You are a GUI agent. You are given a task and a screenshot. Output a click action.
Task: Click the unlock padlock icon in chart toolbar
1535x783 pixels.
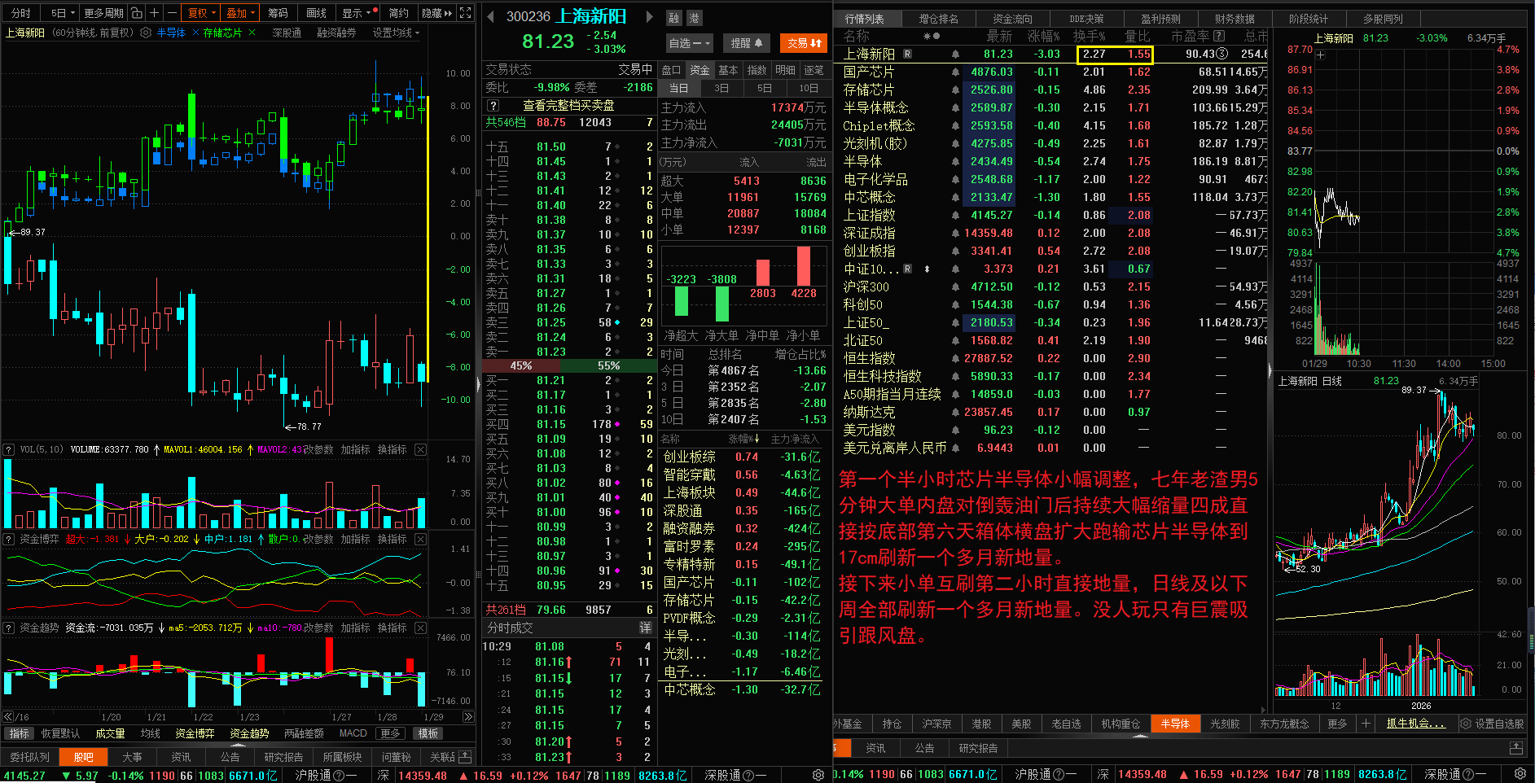click(x=136, y=13)
